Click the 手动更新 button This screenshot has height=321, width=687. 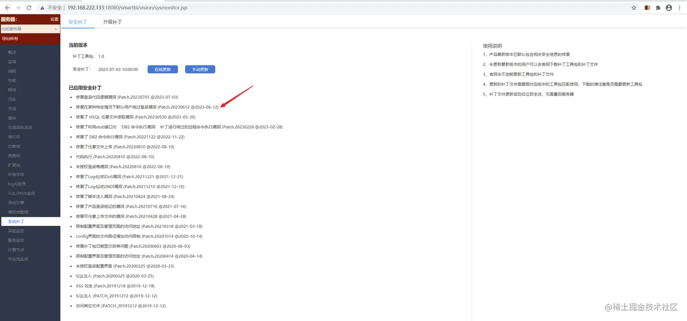200,70
